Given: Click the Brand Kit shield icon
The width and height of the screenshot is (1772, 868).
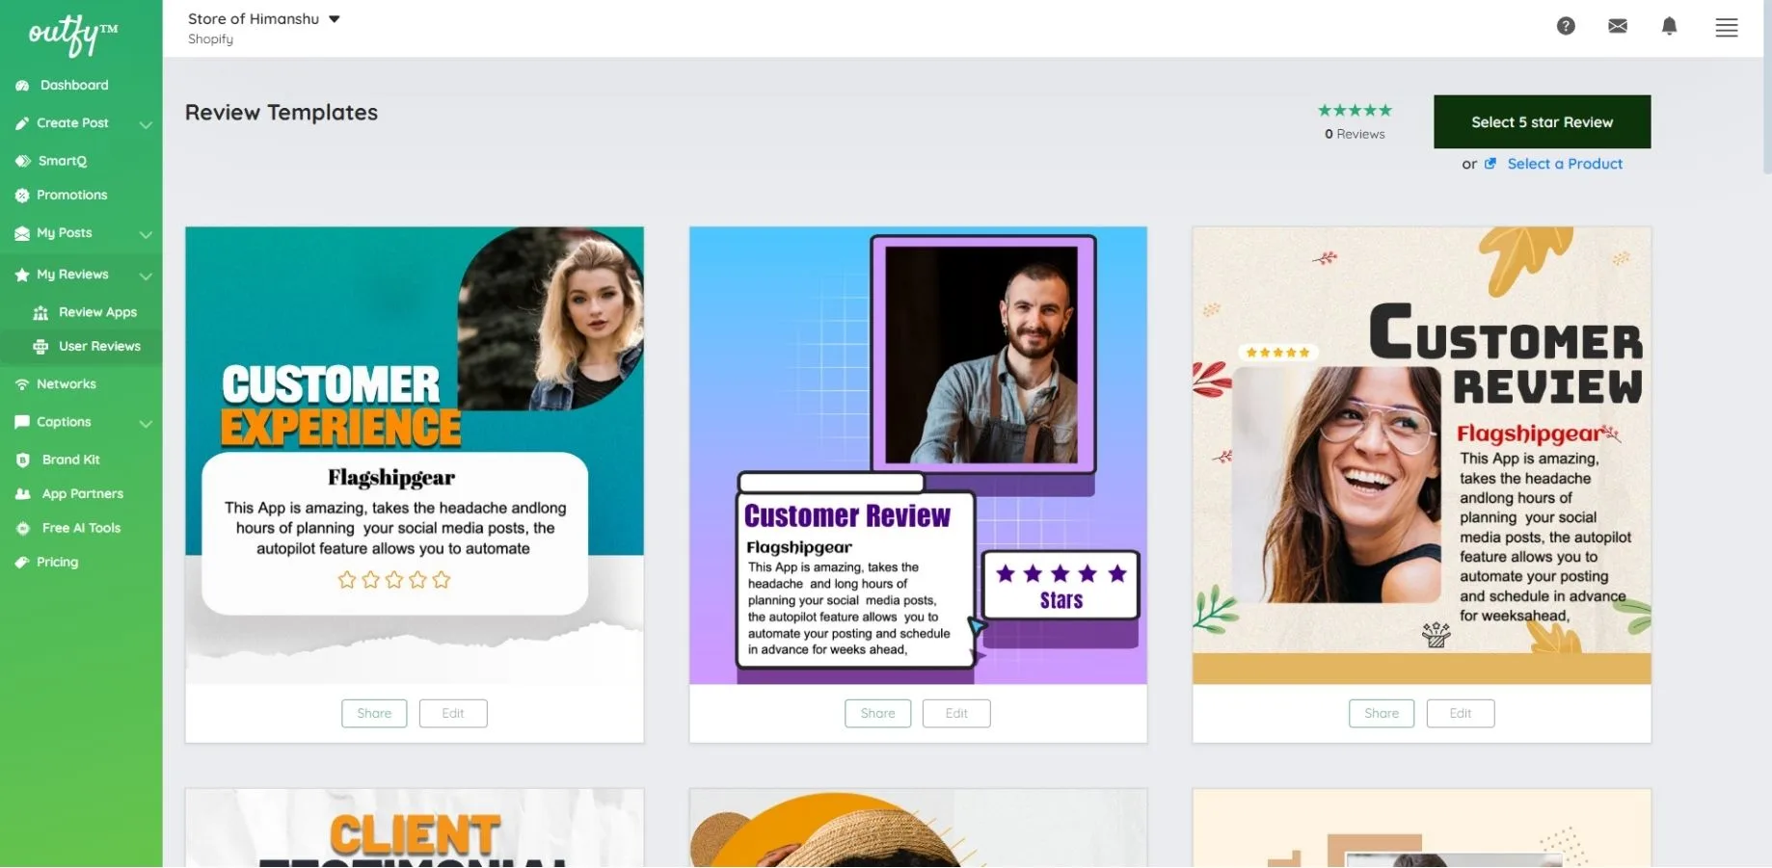Looking at the screenshot, I should coord(23,460).
